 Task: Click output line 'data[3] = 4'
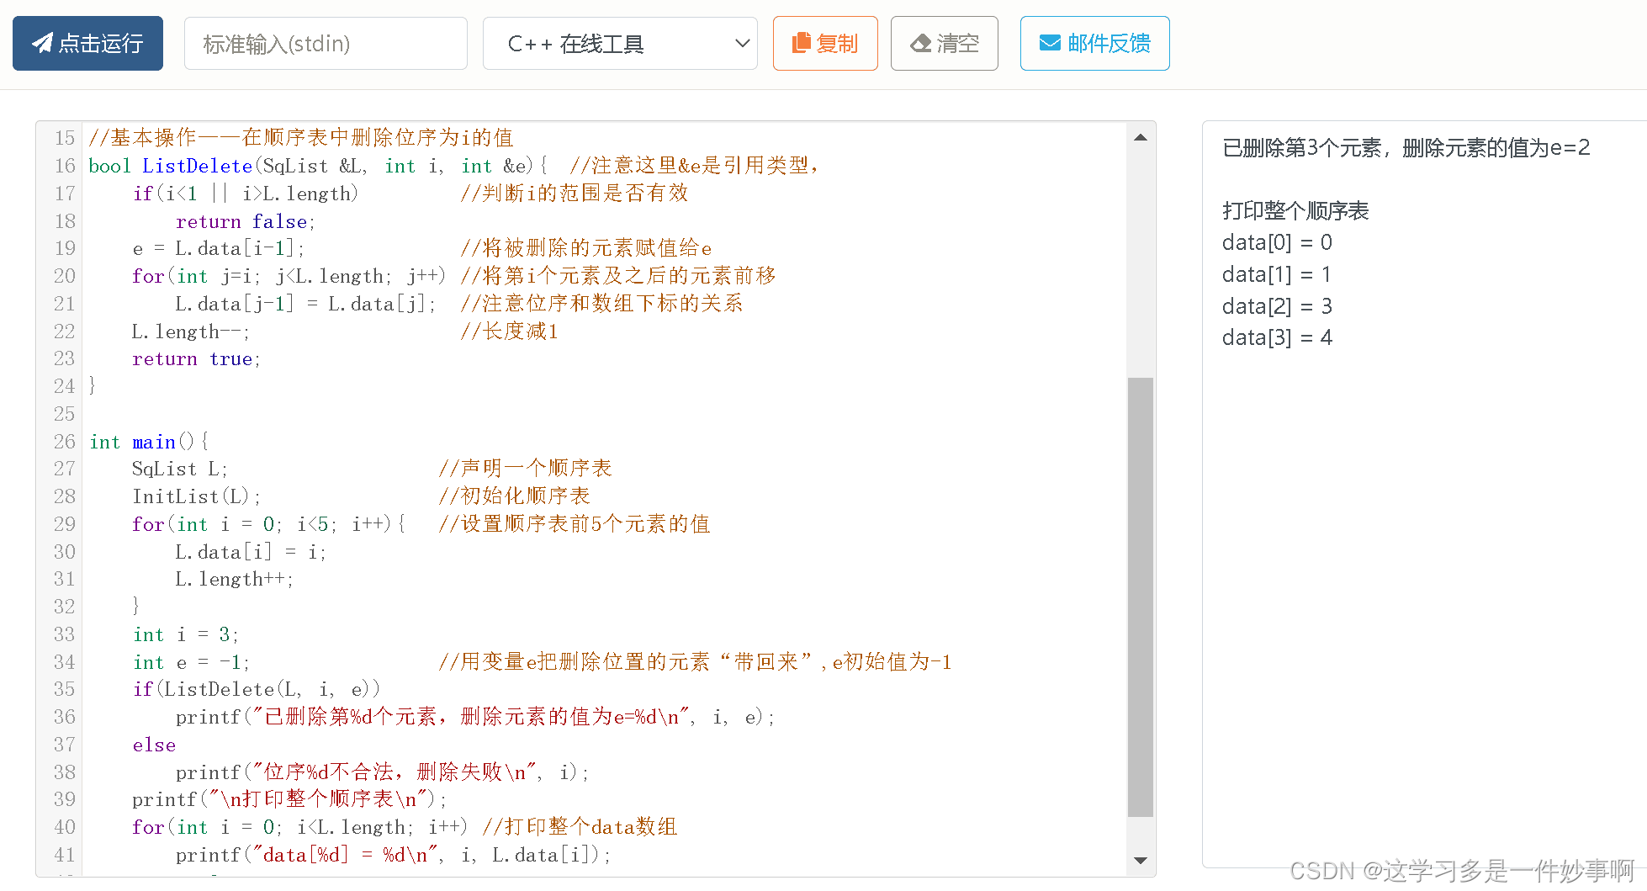click(x=1277, y=337)
